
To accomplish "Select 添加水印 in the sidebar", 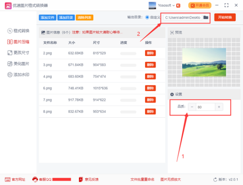I will [18, 75].
